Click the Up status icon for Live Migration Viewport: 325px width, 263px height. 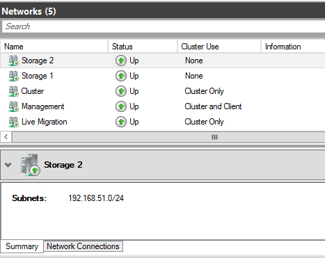(x=121, y=122)
